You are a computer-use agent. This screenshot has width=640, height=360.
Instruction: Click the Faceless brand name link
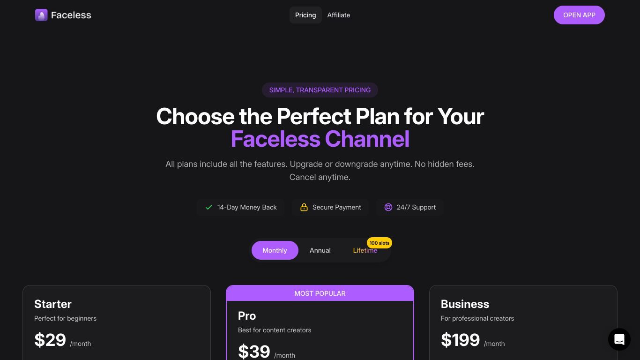pyautogui.click(x=71, y=15)
